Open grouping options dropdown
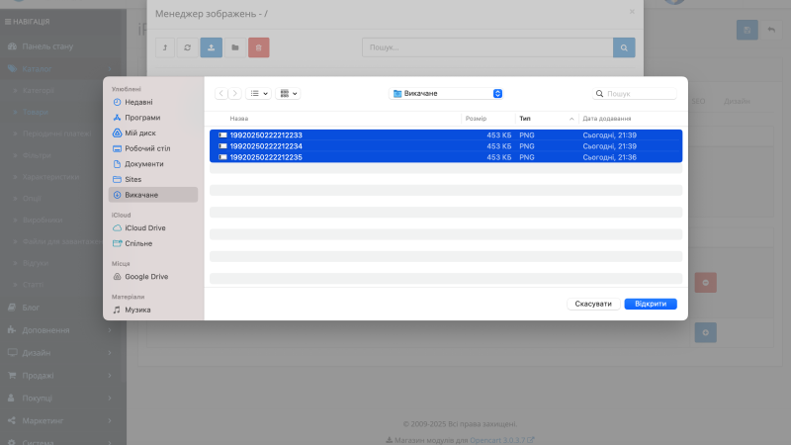The image size is (791, 445). point(288,93)
